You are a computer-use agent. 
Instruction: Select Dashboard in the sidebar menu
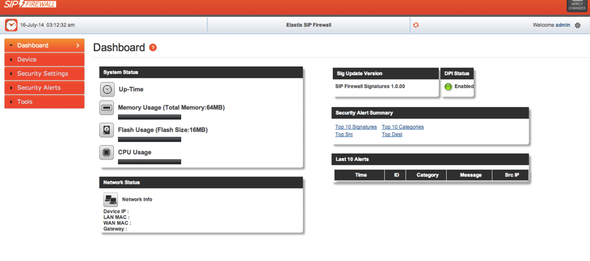44,46
